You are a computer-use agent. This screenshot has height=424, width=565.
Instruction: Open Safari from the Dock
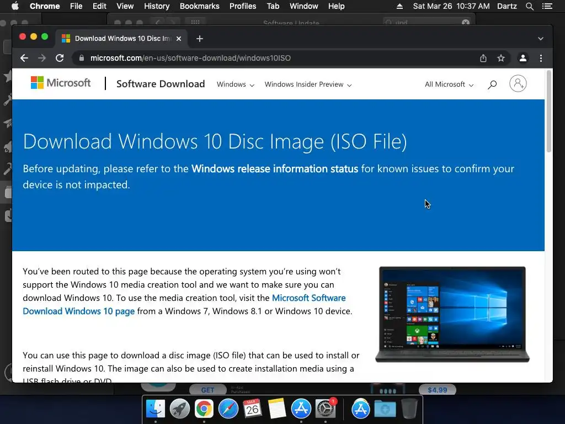pos(228,409)
